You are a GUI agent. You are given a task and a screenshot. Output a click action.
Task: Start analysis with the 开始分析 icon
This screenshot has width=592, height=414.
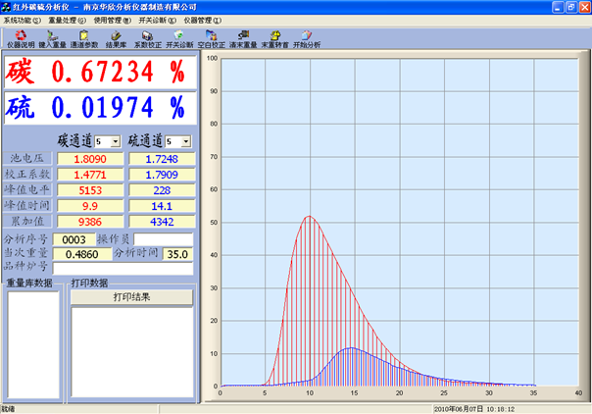point(305,38)
